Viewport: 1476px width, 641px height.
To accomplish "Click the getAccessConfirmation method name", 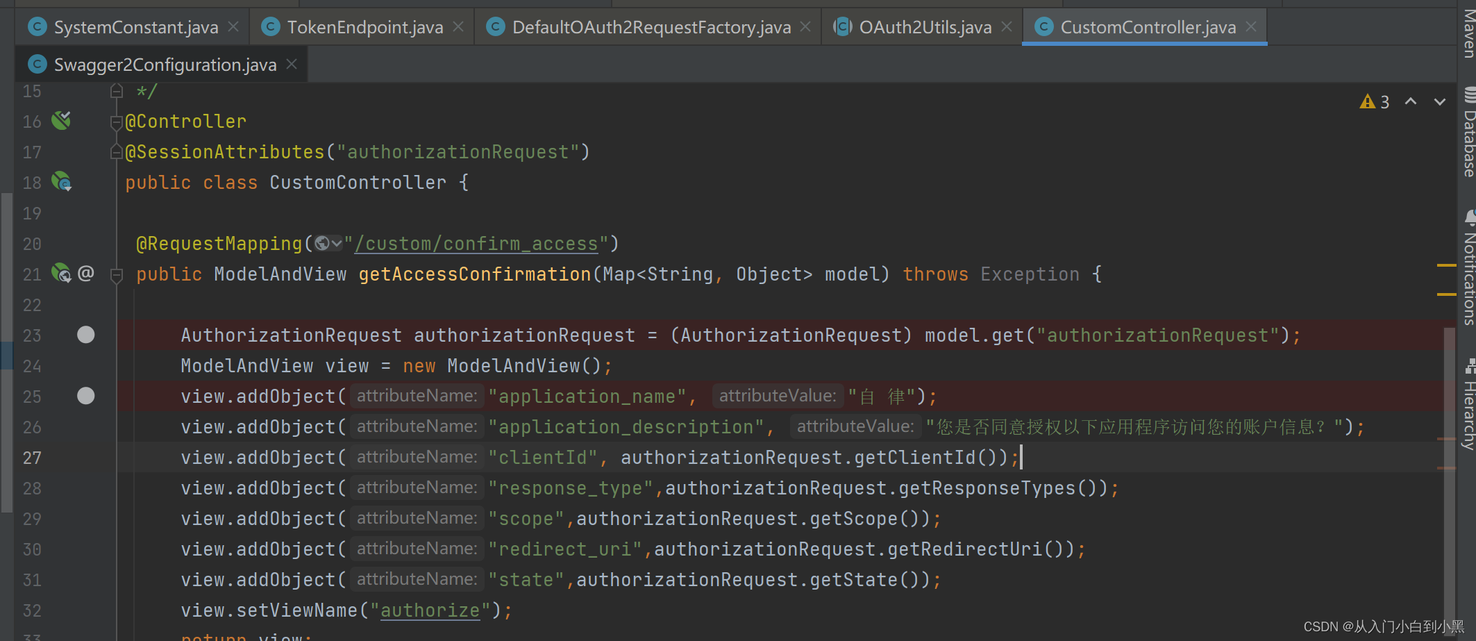I will 475,274.
